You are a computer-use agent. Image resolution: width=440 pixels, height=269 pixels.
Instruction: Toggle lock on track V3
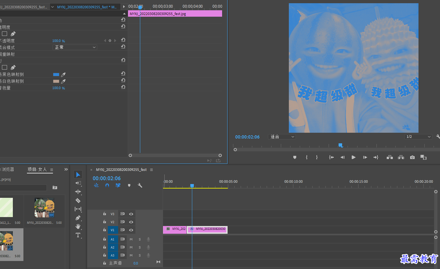[105, 214]
